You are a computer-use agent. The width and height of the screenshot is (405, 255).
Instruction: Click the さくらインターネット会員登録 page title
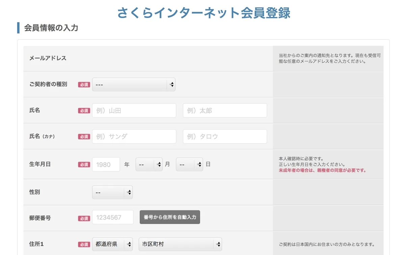click(204, 13)
